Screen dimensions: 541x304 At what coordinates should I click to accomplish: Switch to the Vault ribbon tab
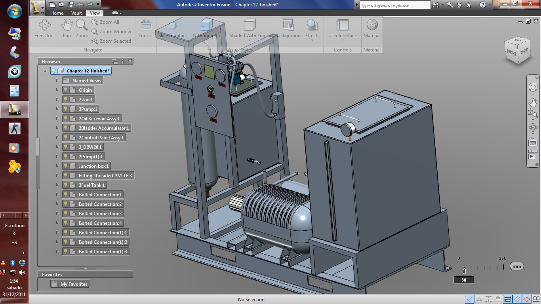click(76, 13)
